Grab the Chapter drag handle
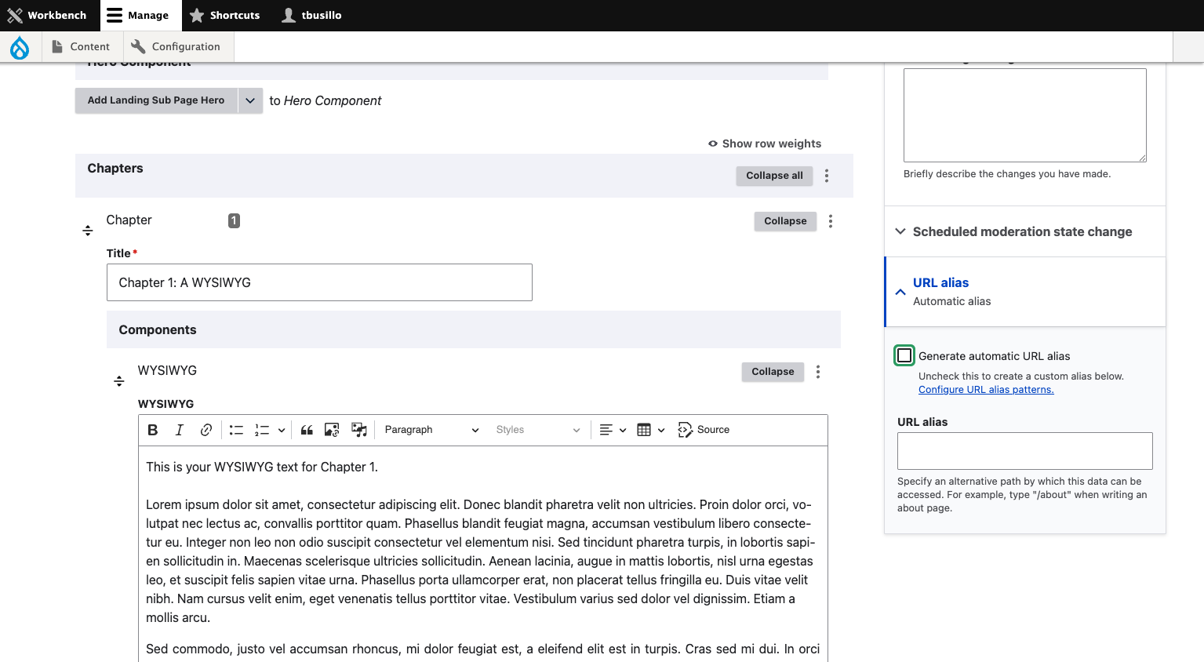Image resolution: width=1204 pixels, height=662 pixels. (88, 231)
